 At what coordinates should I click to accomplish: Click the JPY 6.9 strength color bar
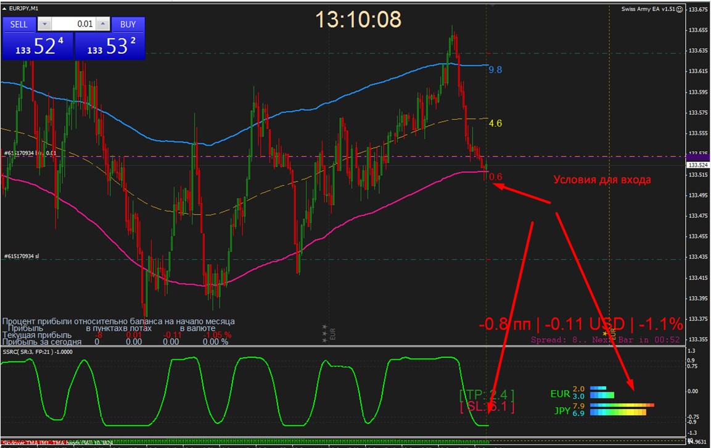point(618,412)
